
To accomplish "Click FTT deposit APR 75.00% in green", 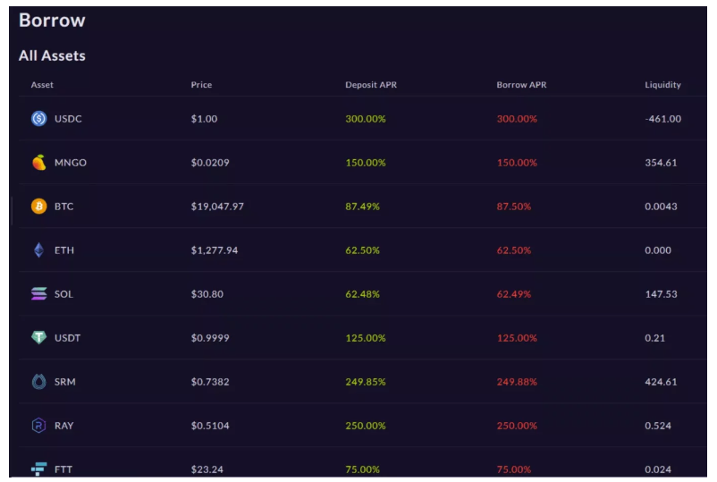I will [362, 469].
